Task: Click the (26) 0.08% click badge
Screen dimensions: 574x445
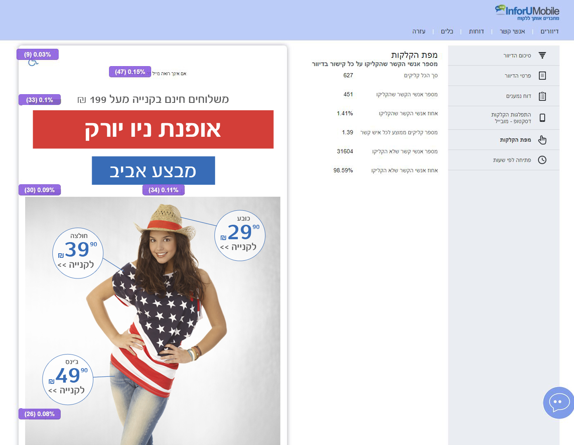Action: coord(40,414)
